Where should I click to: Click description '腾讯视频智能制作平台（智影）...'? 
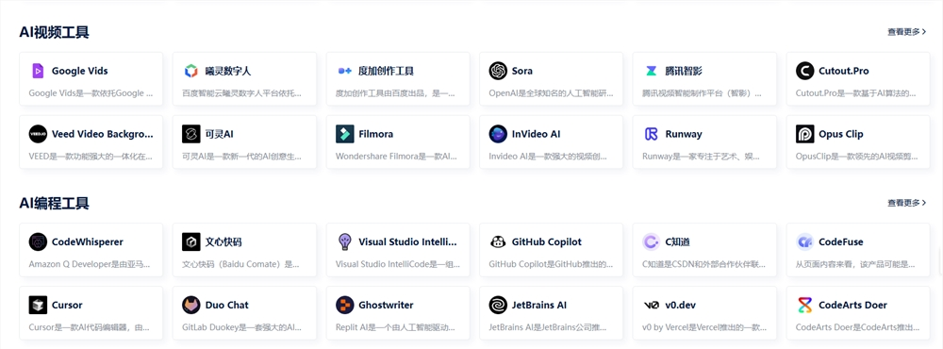[703, 94]
